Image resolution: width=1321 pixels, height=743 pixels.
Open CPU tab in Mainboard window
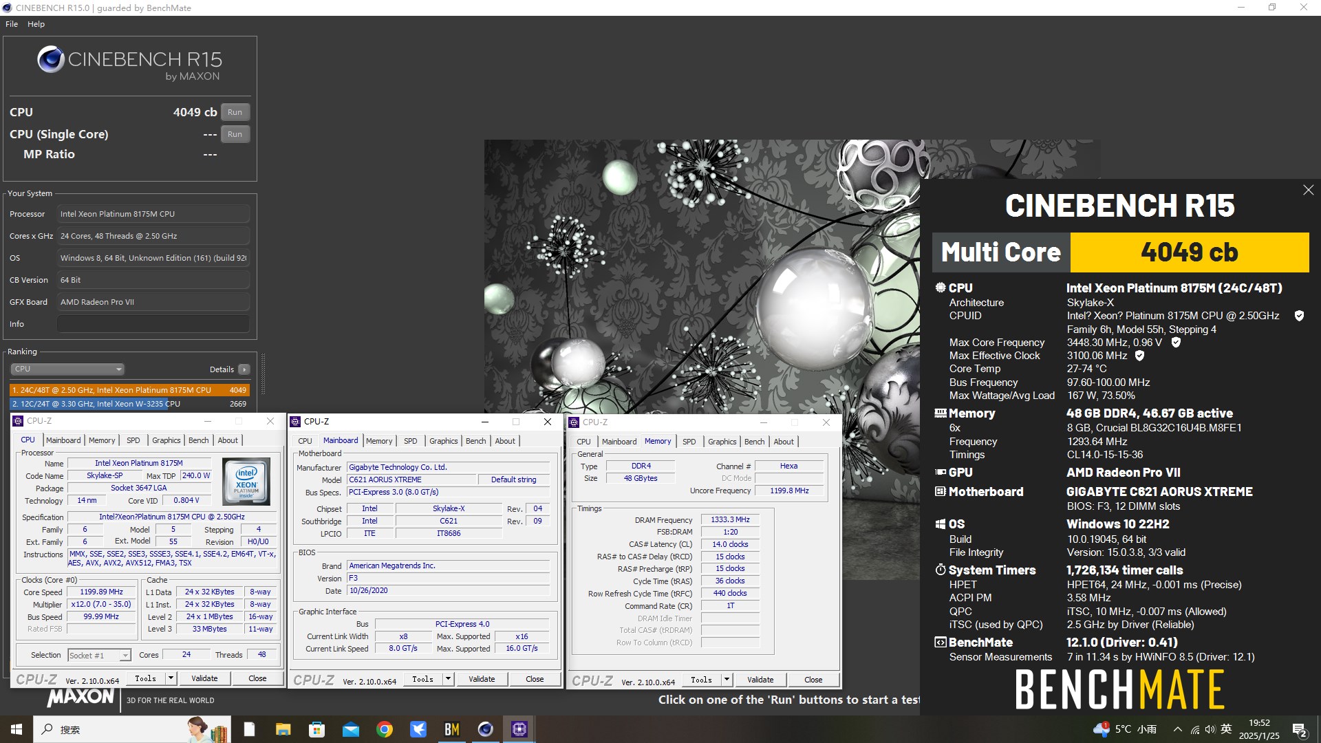coord(305,441)
